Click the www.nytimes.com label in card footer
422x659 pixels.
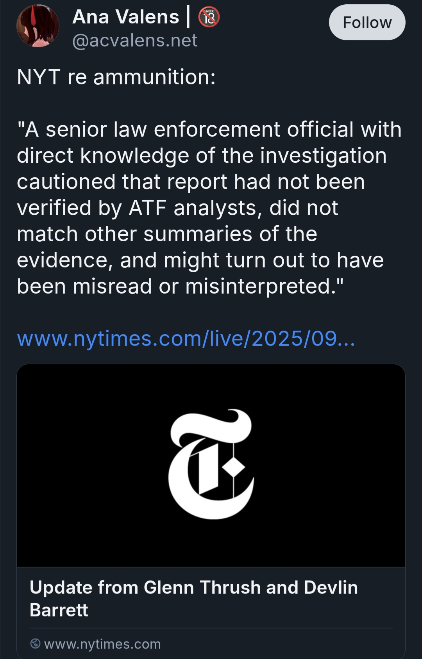pyautogui.click(x=102, y=644)
